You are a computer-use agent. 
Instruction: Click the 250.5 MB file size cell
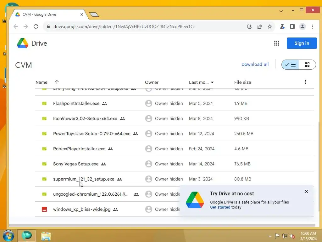click(244, 134)
